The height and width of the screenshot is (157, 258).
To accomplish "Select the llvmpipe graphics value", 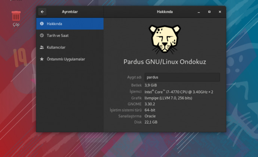I will pos(168,98).
